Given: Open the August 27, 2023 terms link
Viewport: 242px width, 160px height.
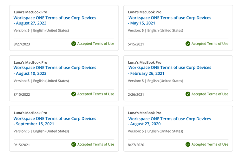Looking at the screenshot, I should tap(55, 20).
